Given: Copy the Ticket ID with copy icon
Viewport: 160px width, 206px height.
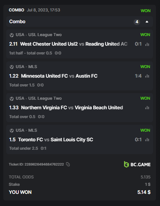Looking at the screenshot, I should tap(68, 164).
